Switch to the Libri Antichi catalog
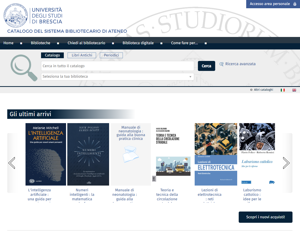The image size is (300, 234). click(82, 55)
